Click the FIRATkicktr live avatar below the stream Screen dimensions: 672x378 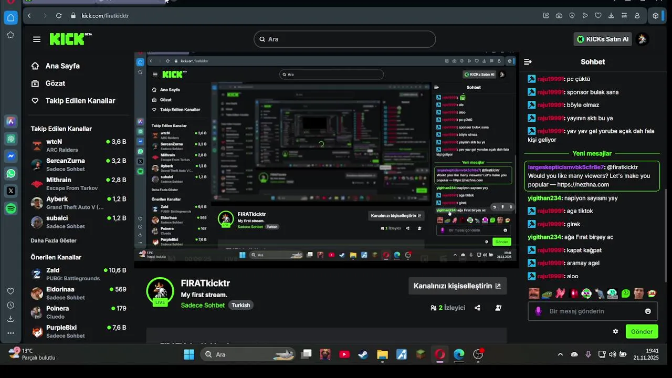tap(160, 291)
